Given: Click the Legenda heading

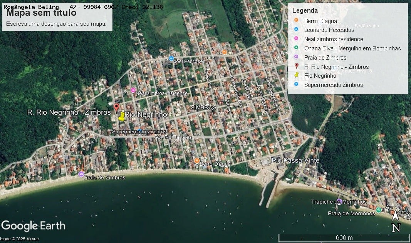Looking at the screenshot, I should click(305, 10).
